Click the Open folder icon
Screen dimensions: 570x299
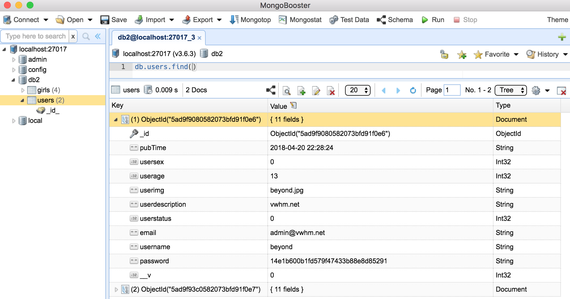[x=60, y=20]
